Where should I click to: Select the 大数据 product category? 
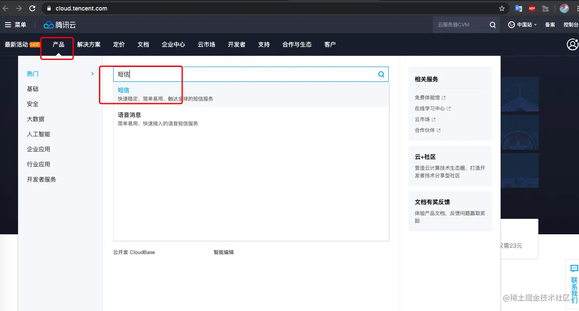pos(36,119)
